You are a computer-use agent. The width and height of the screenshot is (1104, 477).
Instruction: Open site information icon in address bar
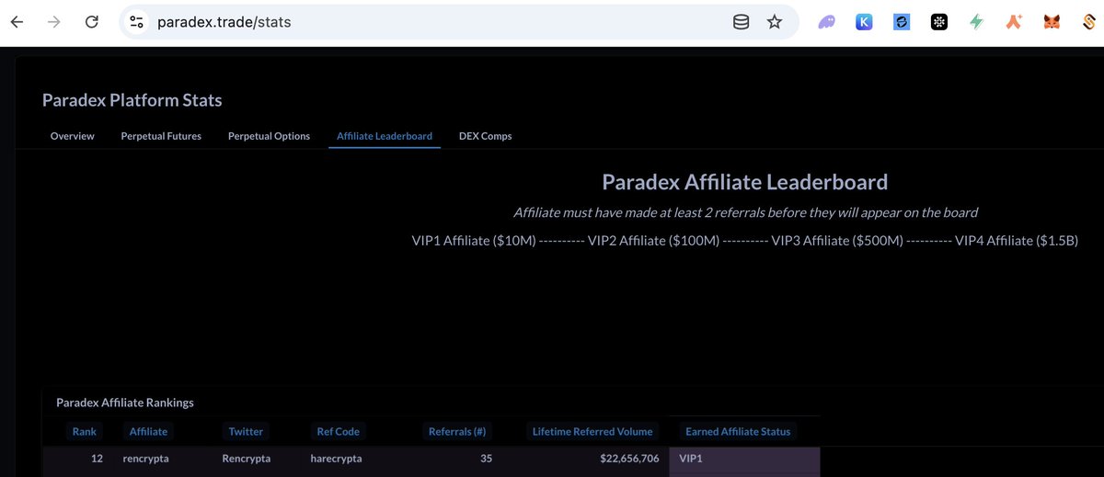pos(136,21)
